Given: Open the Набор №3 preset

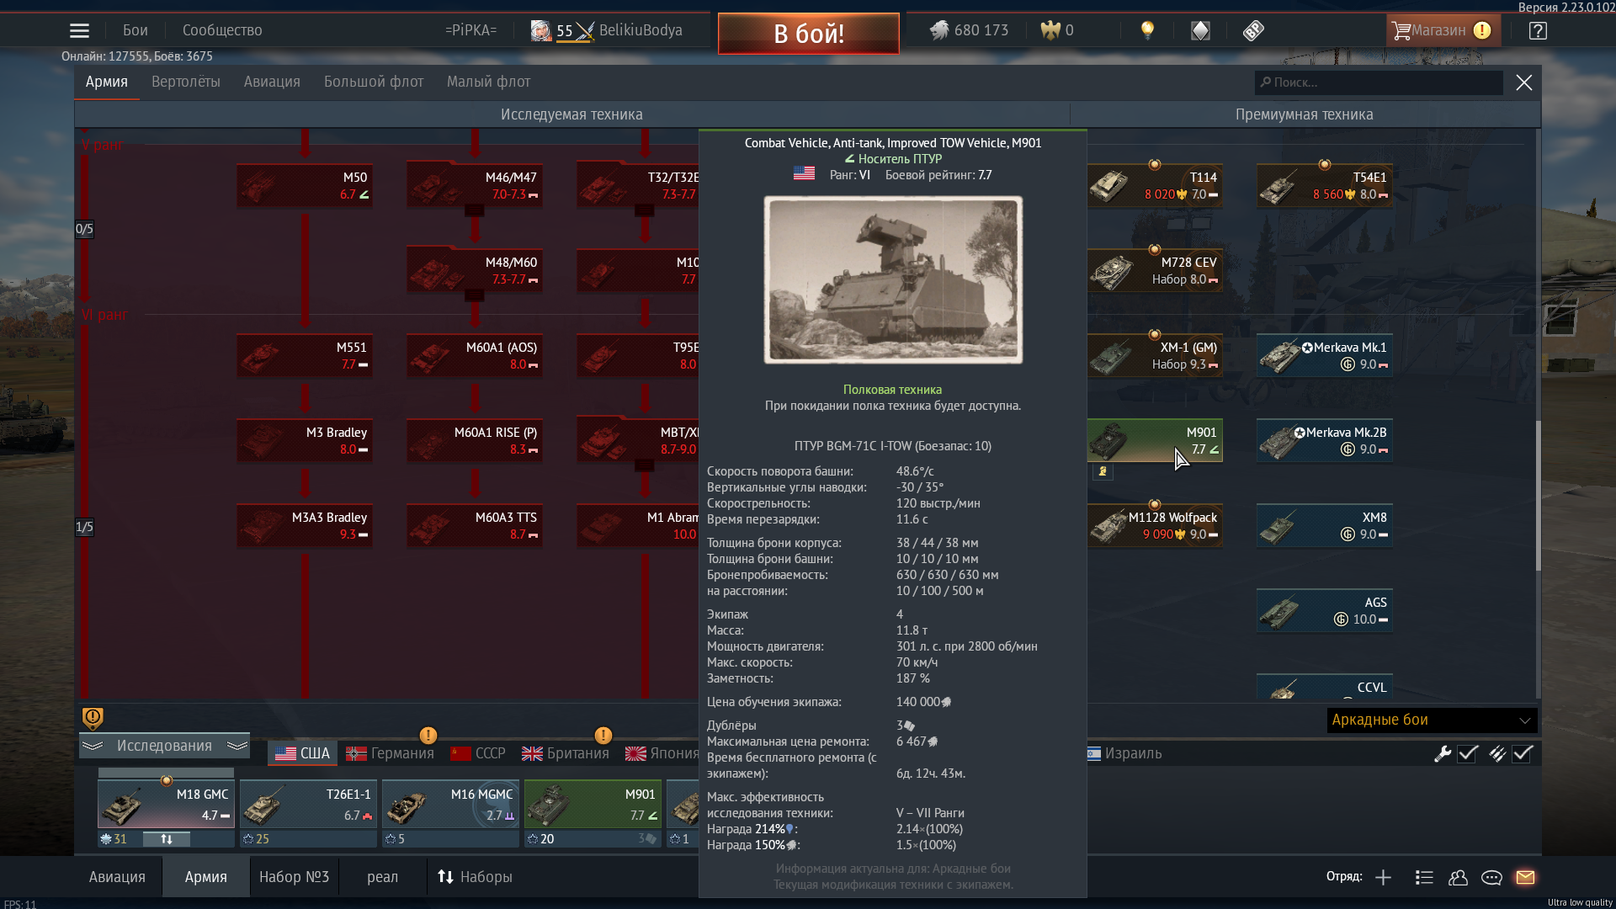Looking at the screenshot, I should (294, 877).
